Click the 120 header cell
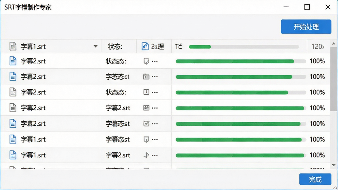 click(x=318, y=46)
